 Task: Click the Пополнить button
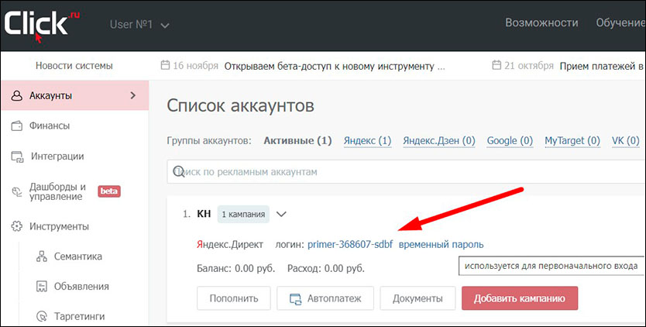[234, 298]
